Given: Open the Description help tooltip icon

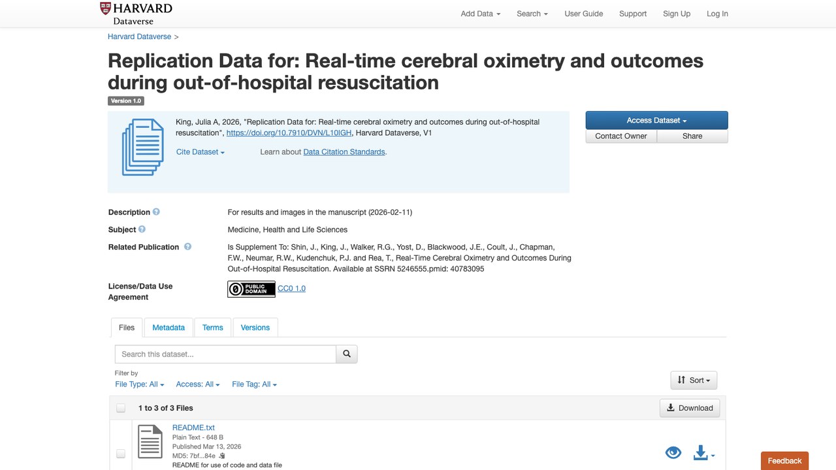Looking at the screenshot, I should pos(156,212).
